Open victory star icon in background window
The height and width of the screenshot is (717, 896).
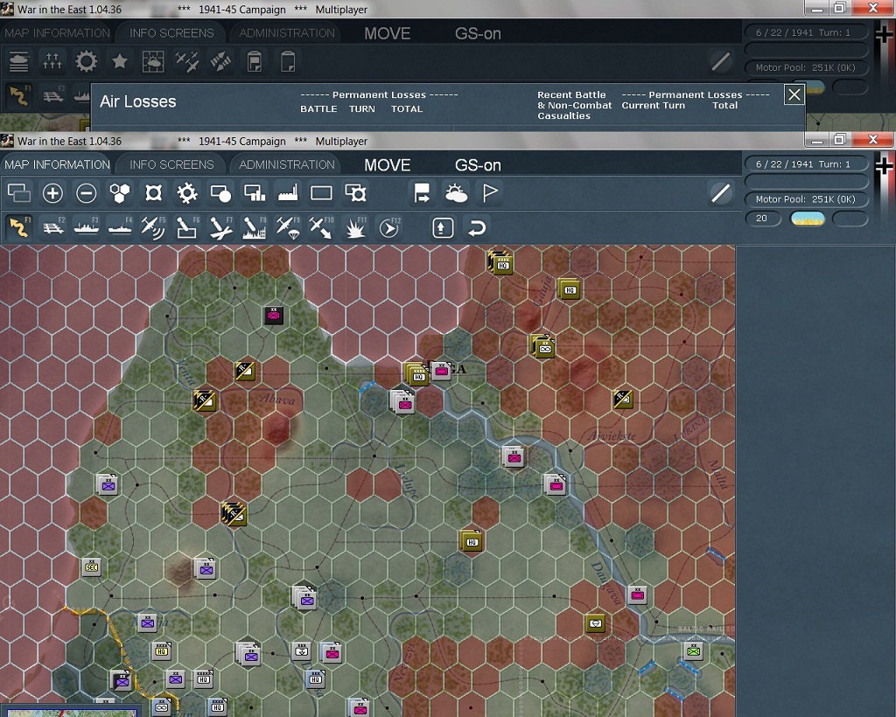(119, 61)
